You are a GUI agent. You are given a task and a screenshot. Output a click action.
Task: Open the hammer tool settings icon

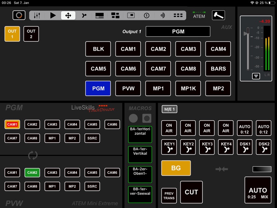pos(218,15)
